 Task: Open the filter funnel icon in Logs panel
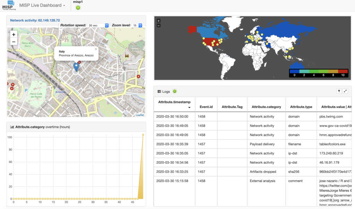(339, 91)
